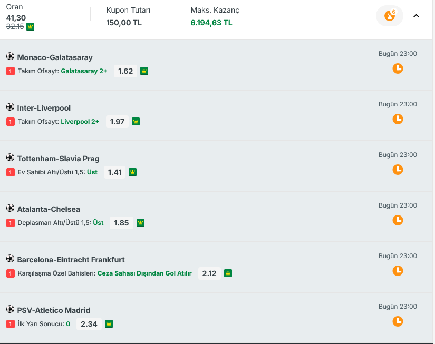The height and width of the screenshot is (344, 435).
Task: Click the crown icon next to 1.97 odds
Action: coord(136,121)
